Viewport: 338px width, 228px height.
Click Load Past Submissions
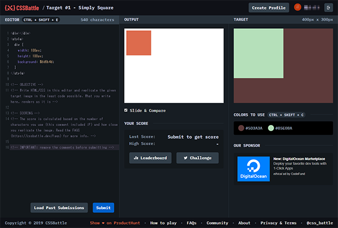59,208
